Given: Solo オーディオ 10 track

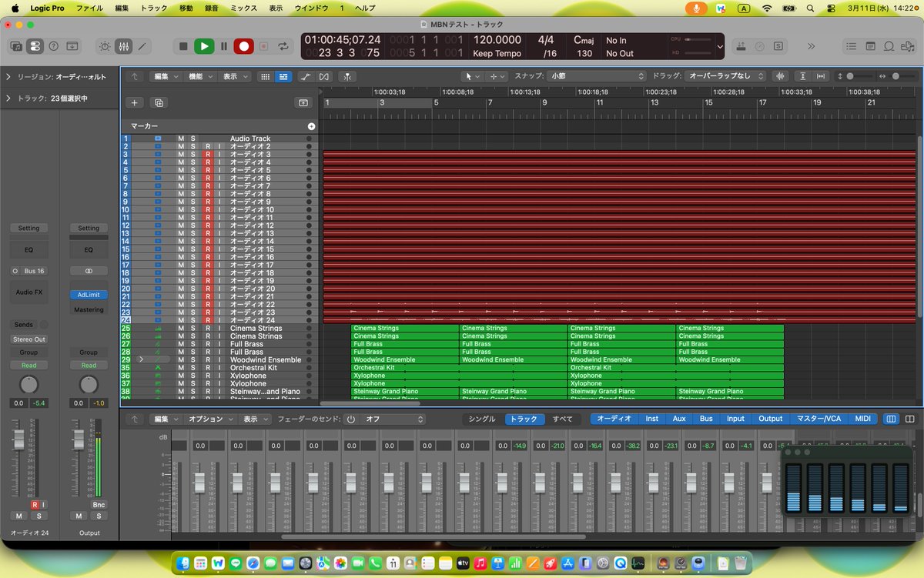Looking at the screenshot, I should pos(193,210).
